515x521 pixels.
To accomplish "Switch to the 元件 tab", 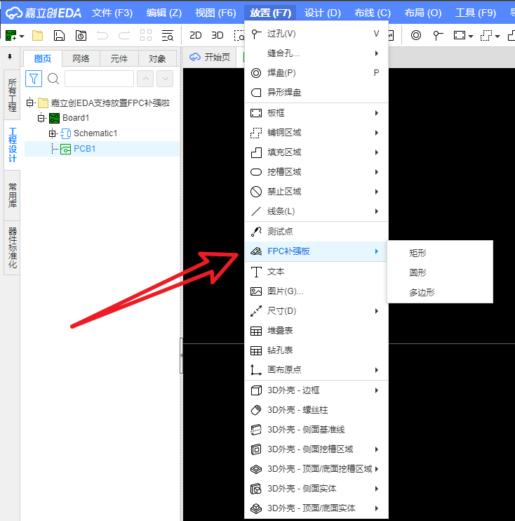I will coord(119,59).
